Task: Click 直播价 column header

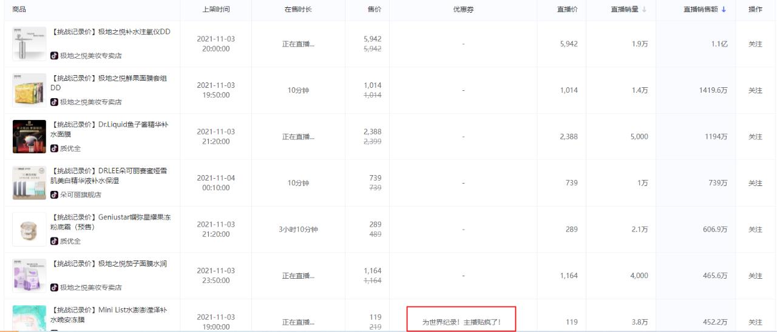Action: click(568, 10)
